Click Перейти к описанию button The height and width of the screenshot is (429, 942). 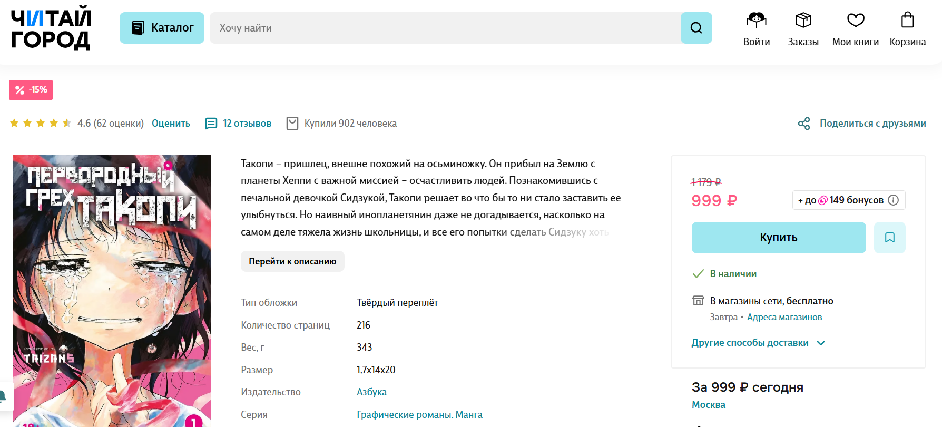[292, 261]
